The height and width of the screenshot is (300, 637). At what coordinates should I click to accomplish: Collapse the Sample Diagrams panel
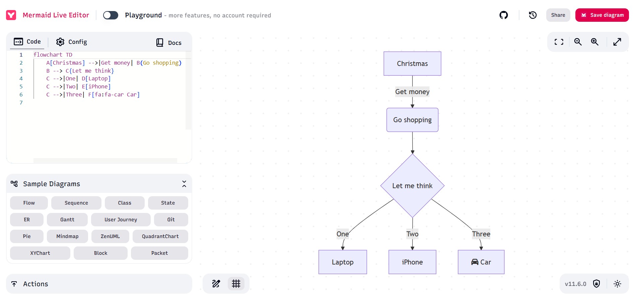[184, 184]
